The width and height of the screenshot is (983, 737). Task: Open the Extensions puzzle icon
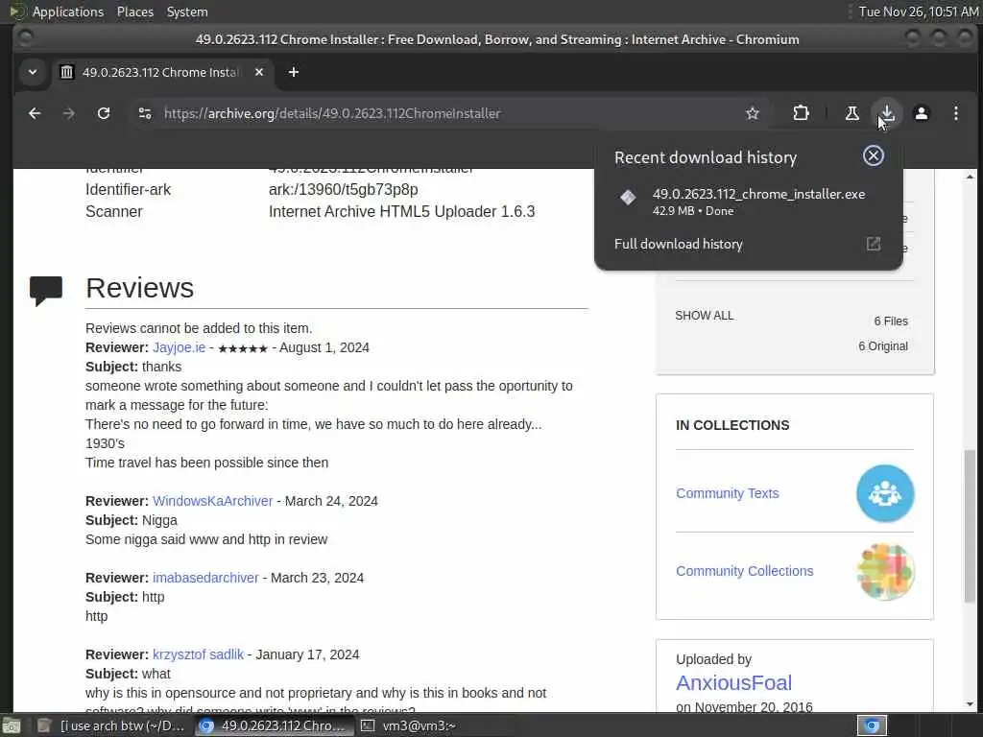tap(801, 113)
